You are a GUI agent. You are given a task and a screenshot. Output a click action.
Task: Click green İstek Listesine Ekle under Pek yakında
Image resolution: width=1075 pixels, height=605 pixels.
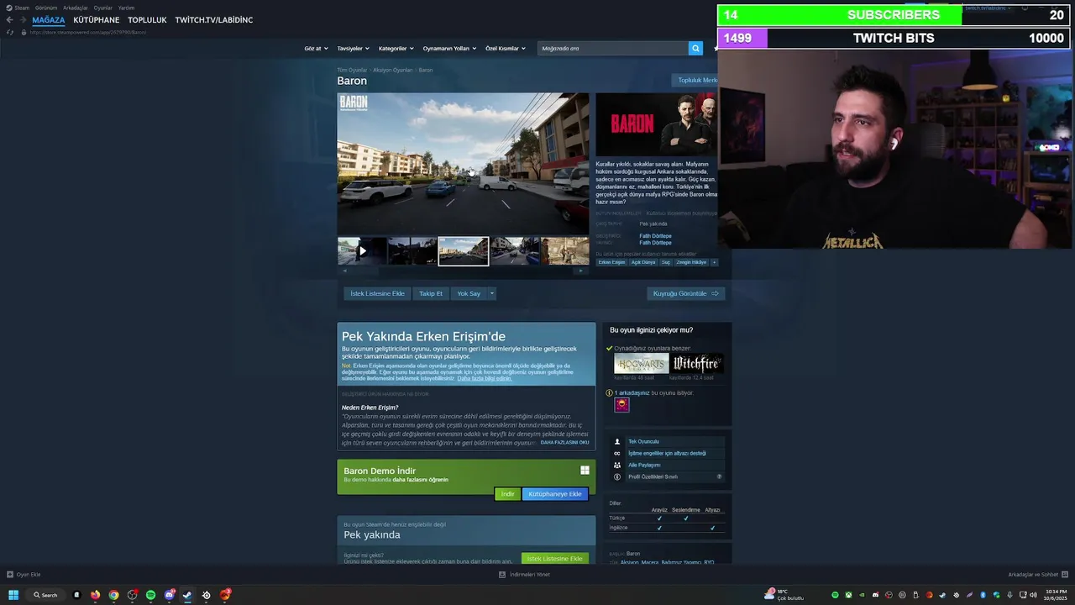555,559
